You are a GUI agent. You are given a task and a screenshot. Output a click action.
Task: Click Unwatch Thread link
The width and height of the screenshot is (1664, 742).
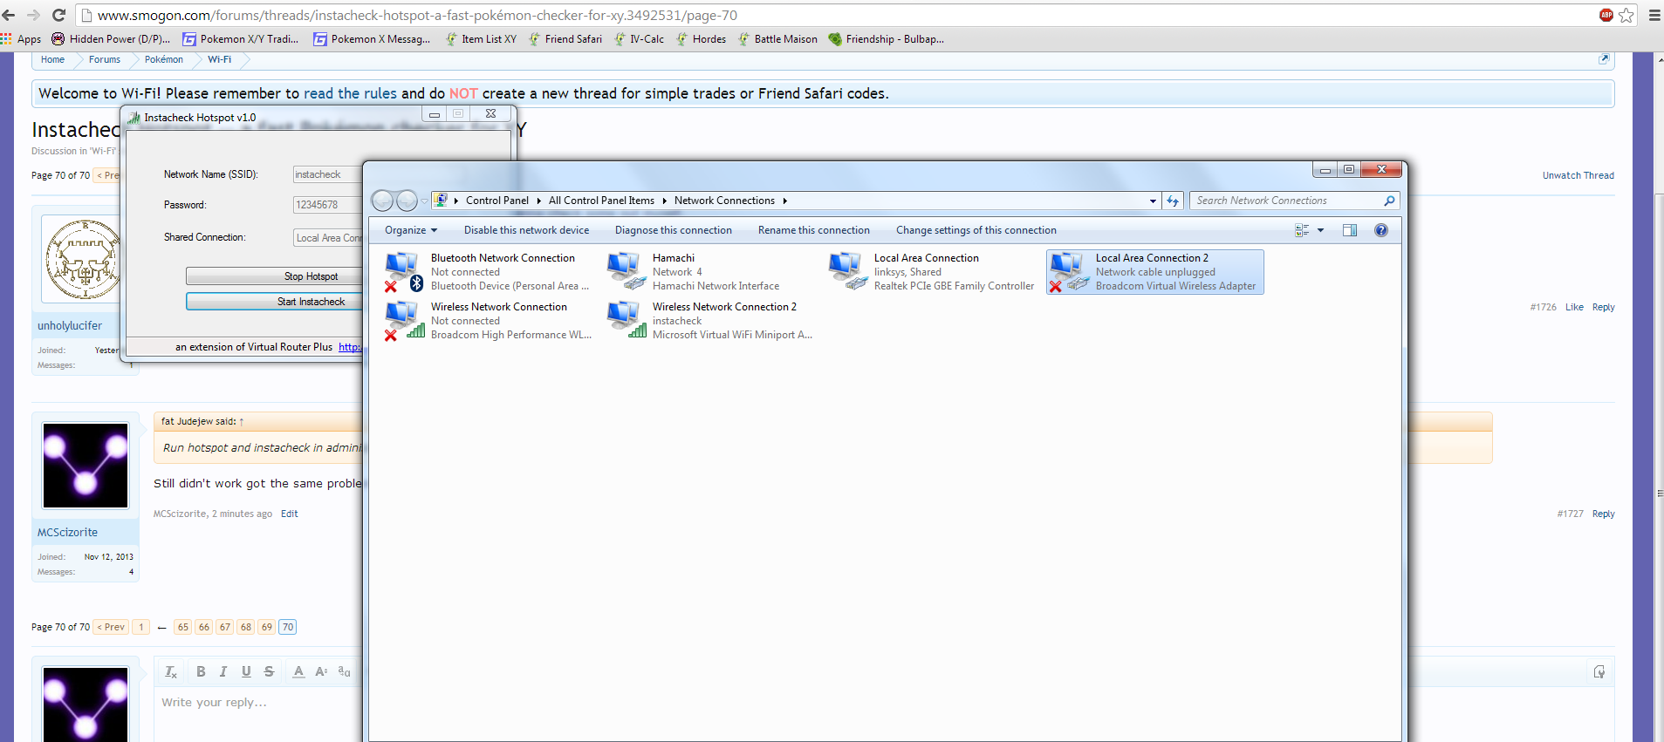[1578, 175]
